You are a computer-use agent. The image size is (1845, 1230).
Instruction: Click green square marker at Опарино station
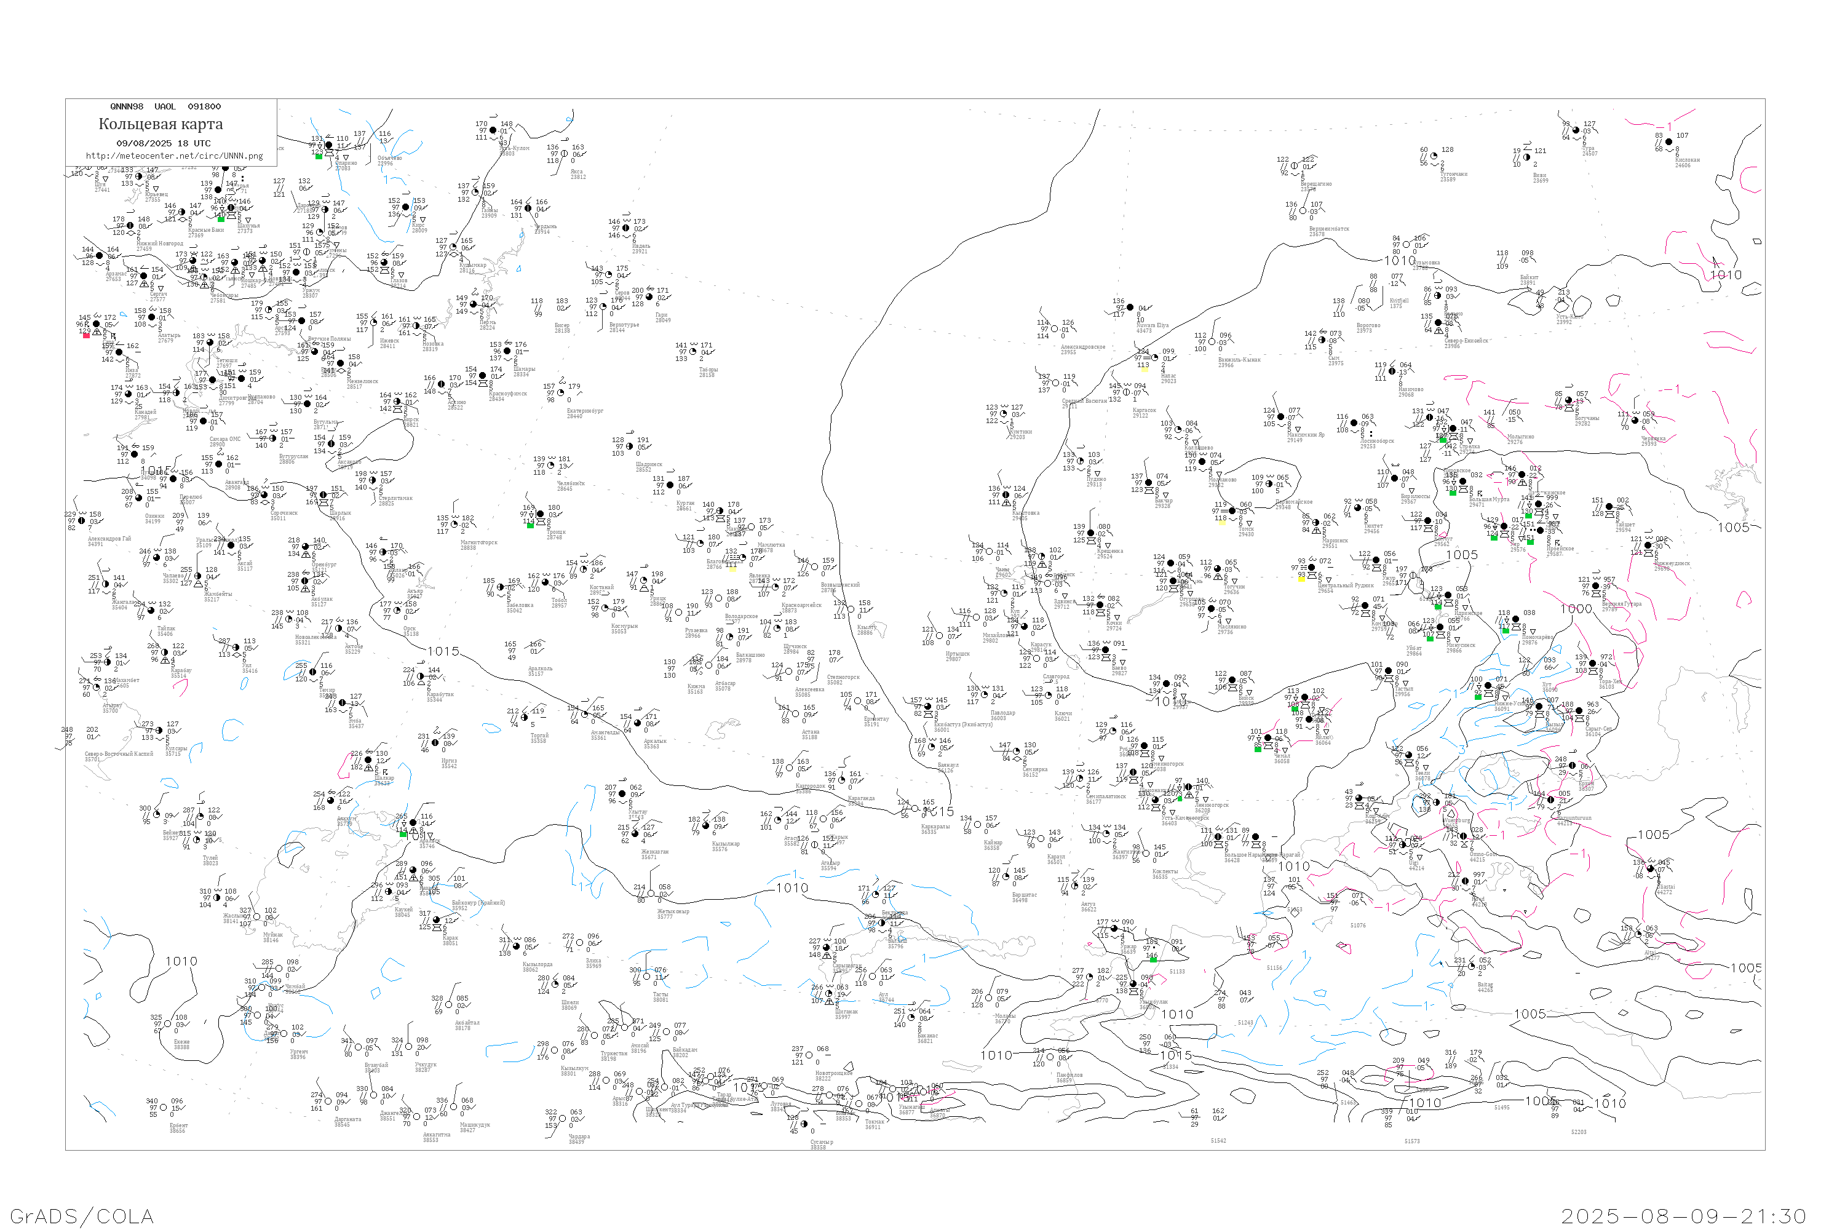point(319,156)
